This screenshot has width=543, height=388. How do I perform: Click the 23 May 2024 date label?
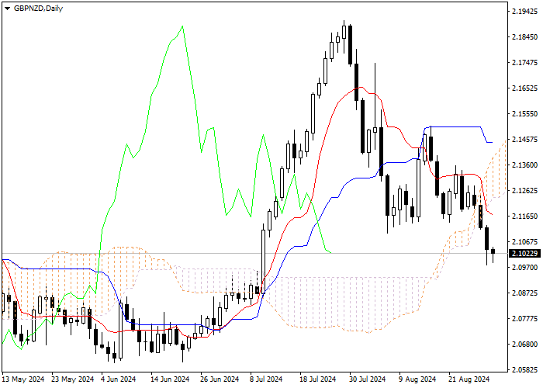73,379
